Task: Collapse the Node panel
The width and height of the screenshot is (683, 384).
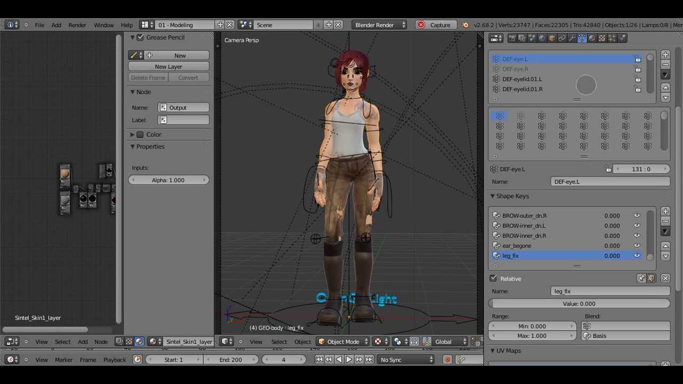Action: point(132,92)
